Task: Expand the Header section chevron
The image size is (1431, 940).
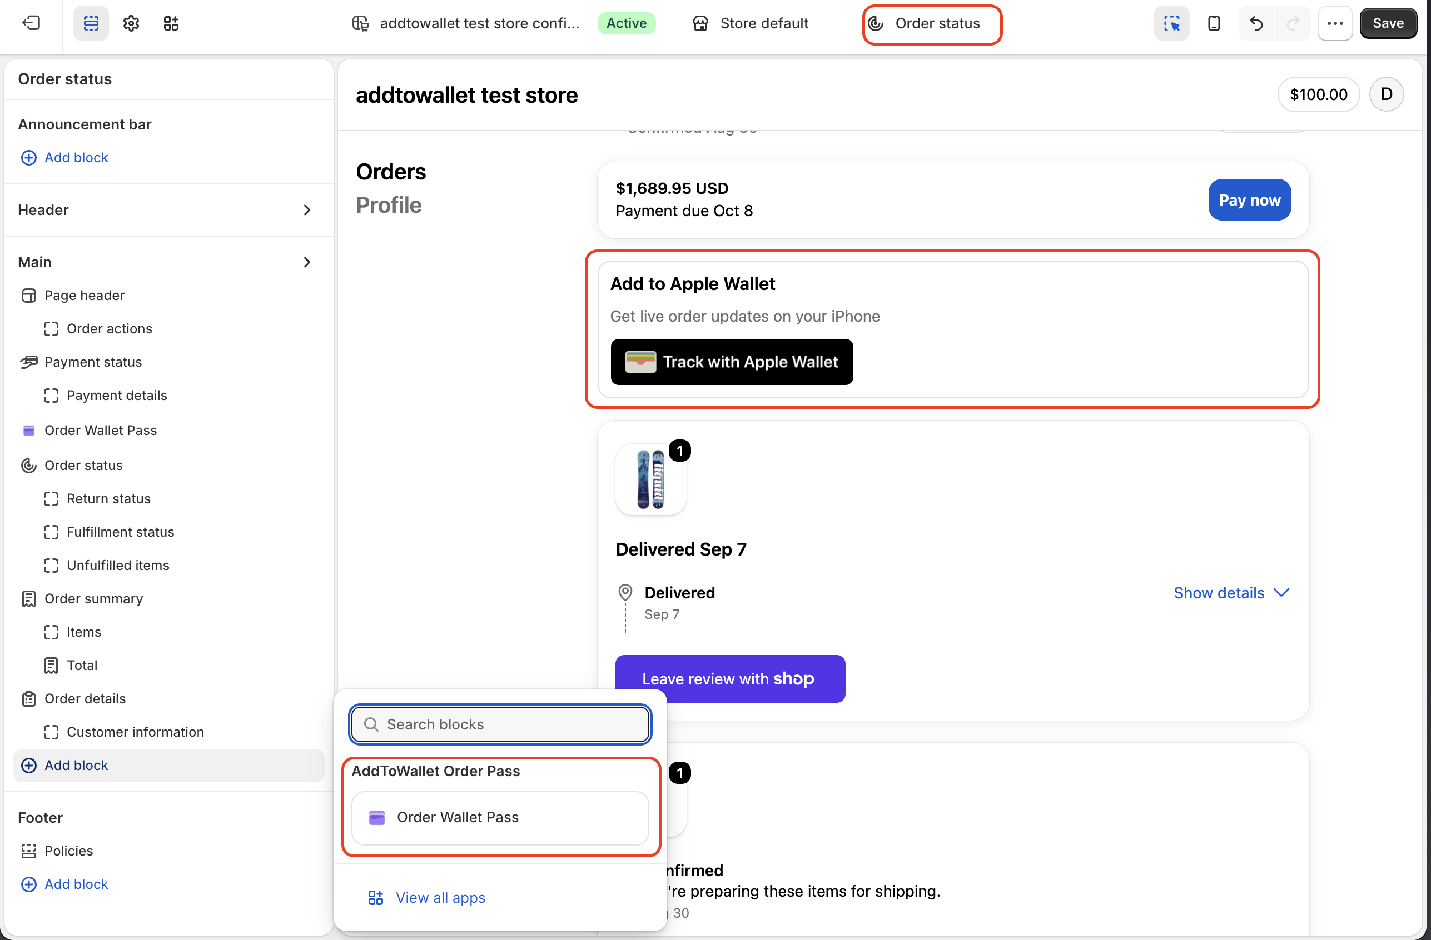Action: (307, 210)
